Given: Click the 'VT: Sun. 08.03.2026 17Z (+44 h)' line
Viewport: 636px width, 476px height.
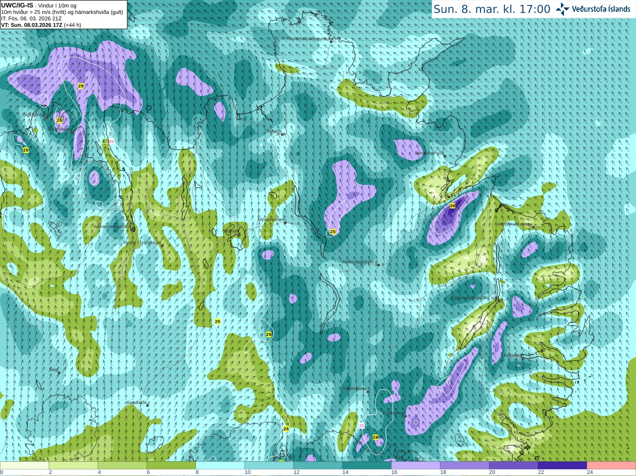Looking at the screenshot, I should tap(41, 25).
